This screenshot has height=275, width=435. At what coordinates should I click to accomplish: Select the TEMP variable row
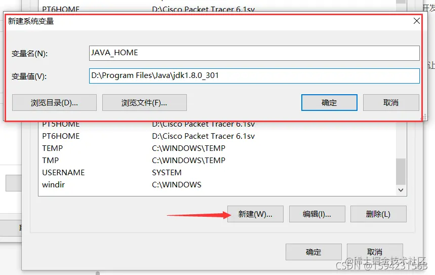[217, 148]
